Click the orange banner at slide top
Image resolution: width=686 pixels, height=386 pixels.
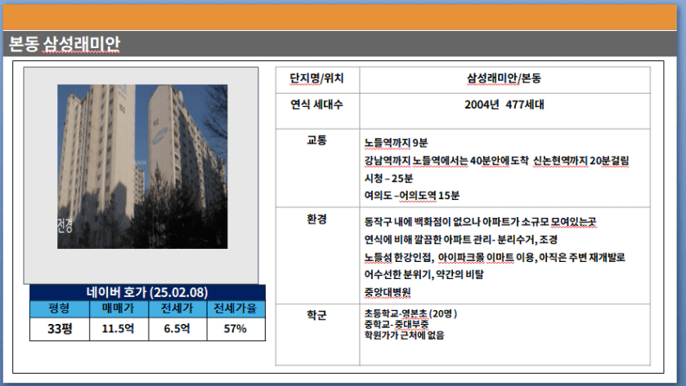[x=339, y=17]
